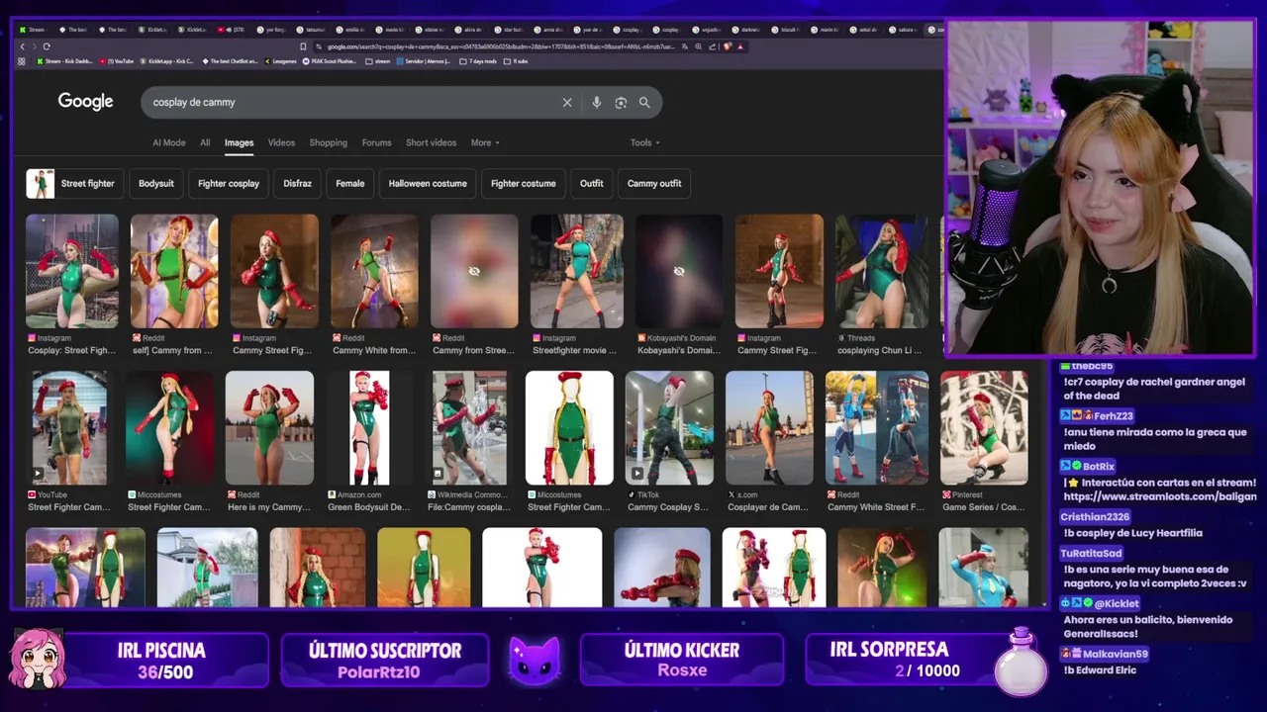Reveal the blurred Kobayashi's Domain image

679,271
